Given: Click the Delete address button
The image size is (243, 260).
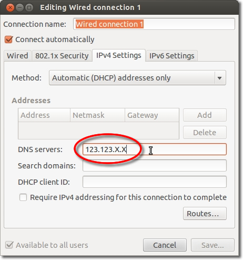Looking at the screenshot, I should point(205,133).
